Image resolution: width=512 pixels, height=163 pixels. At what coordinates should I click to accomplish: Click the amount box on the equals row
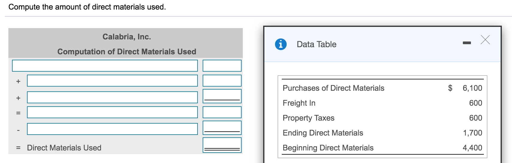tap(222, 112)
